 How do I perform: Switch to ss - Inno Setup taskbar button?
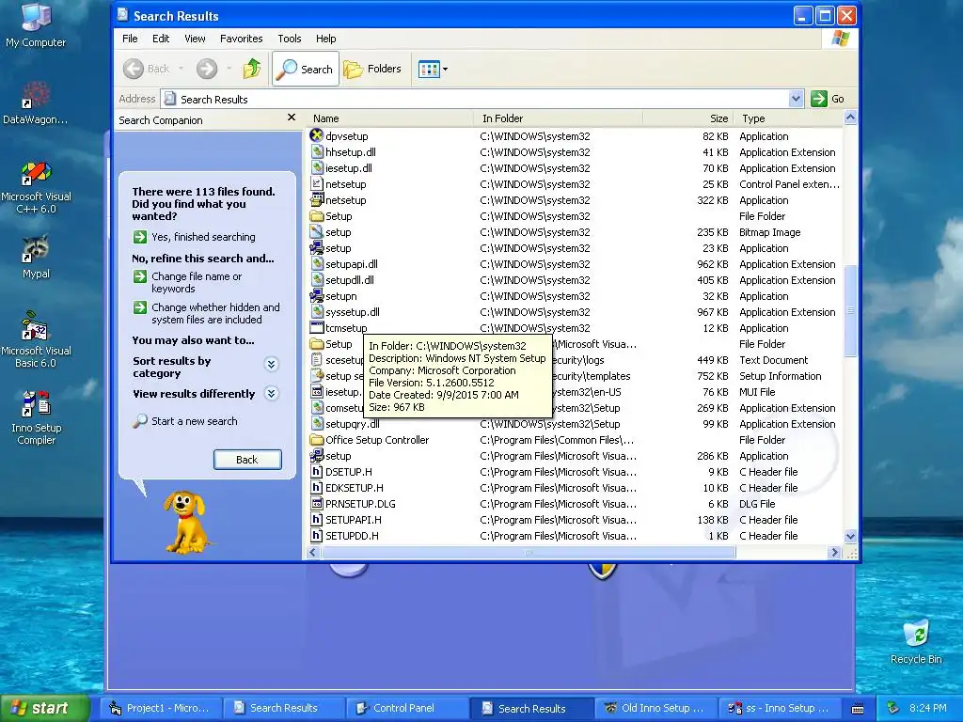point(778,708)
